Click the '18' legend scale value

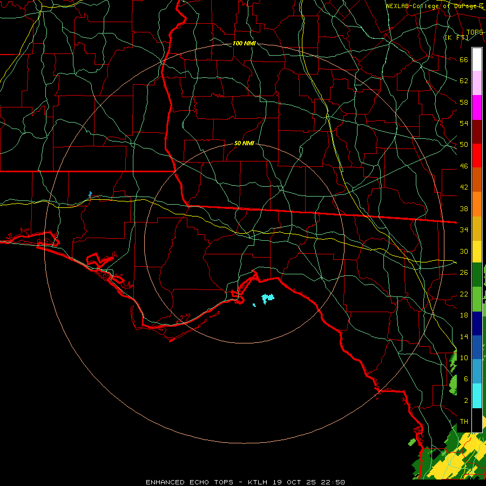point(464,315)
